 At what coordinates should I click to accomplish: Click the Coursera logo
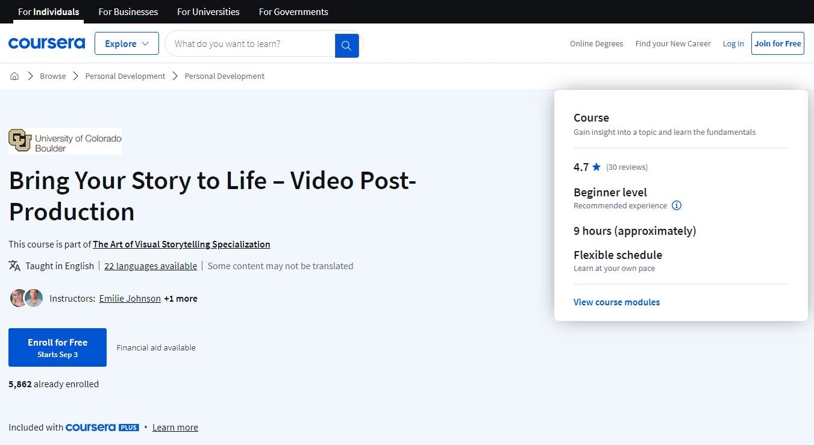(46, 43)
